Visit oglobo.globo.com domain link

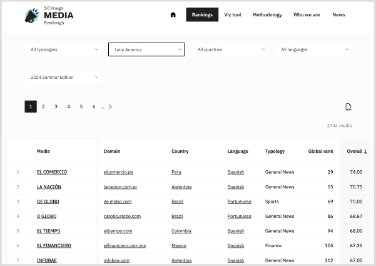122,216
